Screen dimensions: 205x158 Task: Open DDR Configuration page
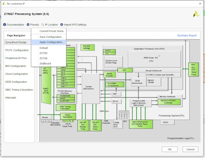pyautogui.click(x=16, y=82)
